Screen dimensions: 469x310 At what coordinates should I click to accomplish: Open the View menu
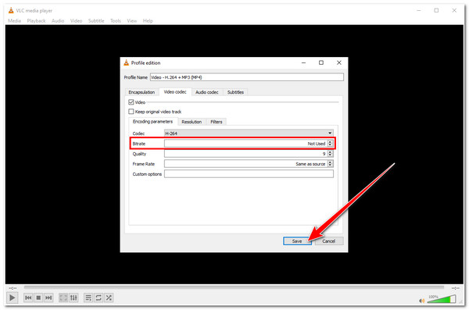(131, 20)
